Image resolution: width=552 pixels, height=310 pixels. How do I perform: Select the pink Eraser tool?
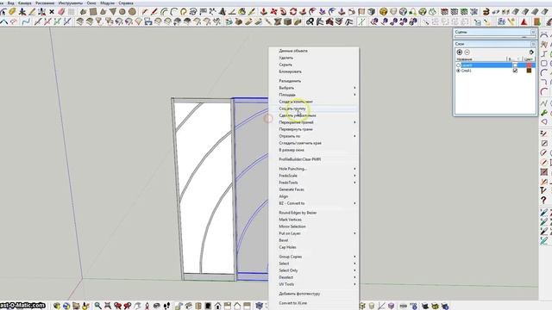point(61,11)
